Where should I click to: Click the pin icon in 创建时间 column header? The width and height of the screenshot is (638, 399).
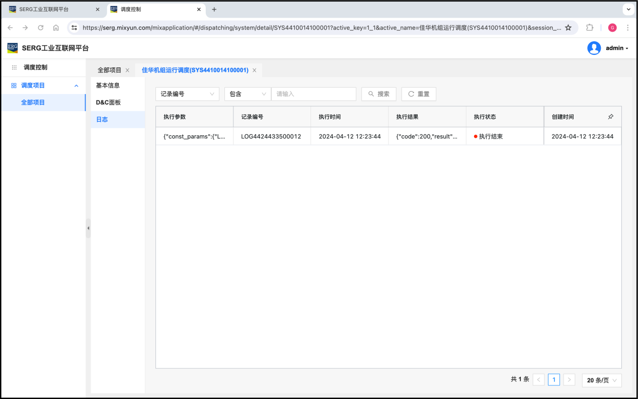point(610,117)
